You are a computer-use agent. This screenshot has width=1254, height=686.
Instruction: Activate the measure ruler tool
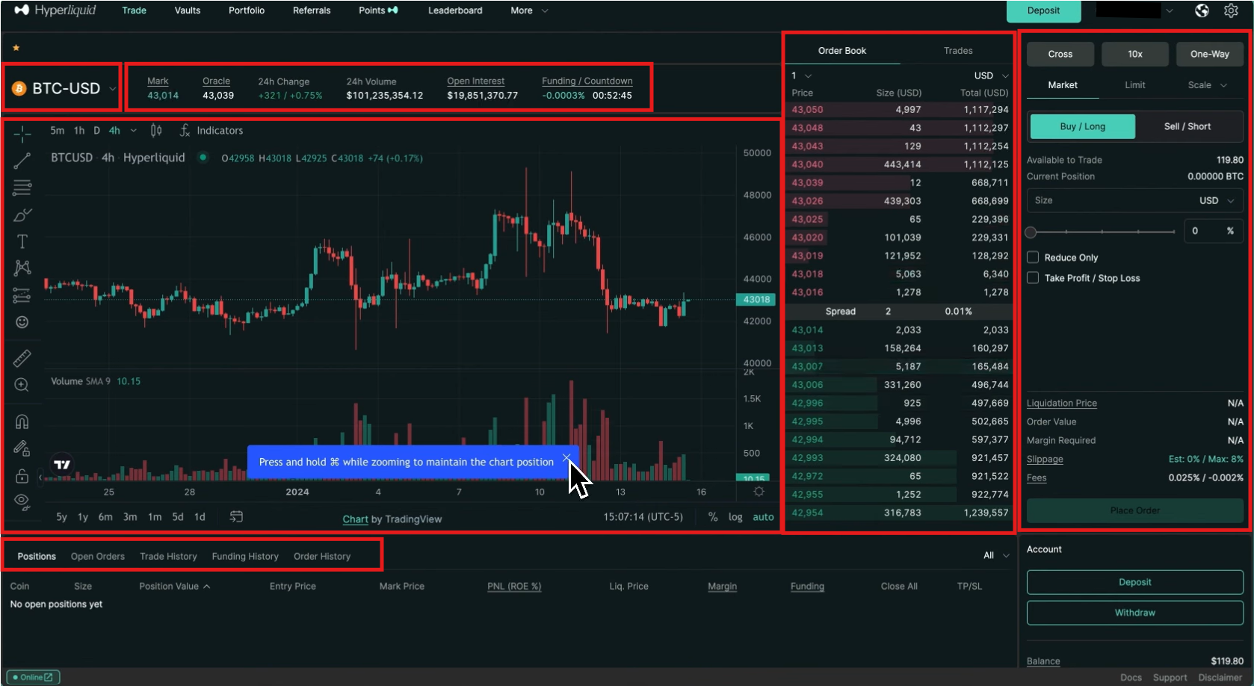point(22,357)
